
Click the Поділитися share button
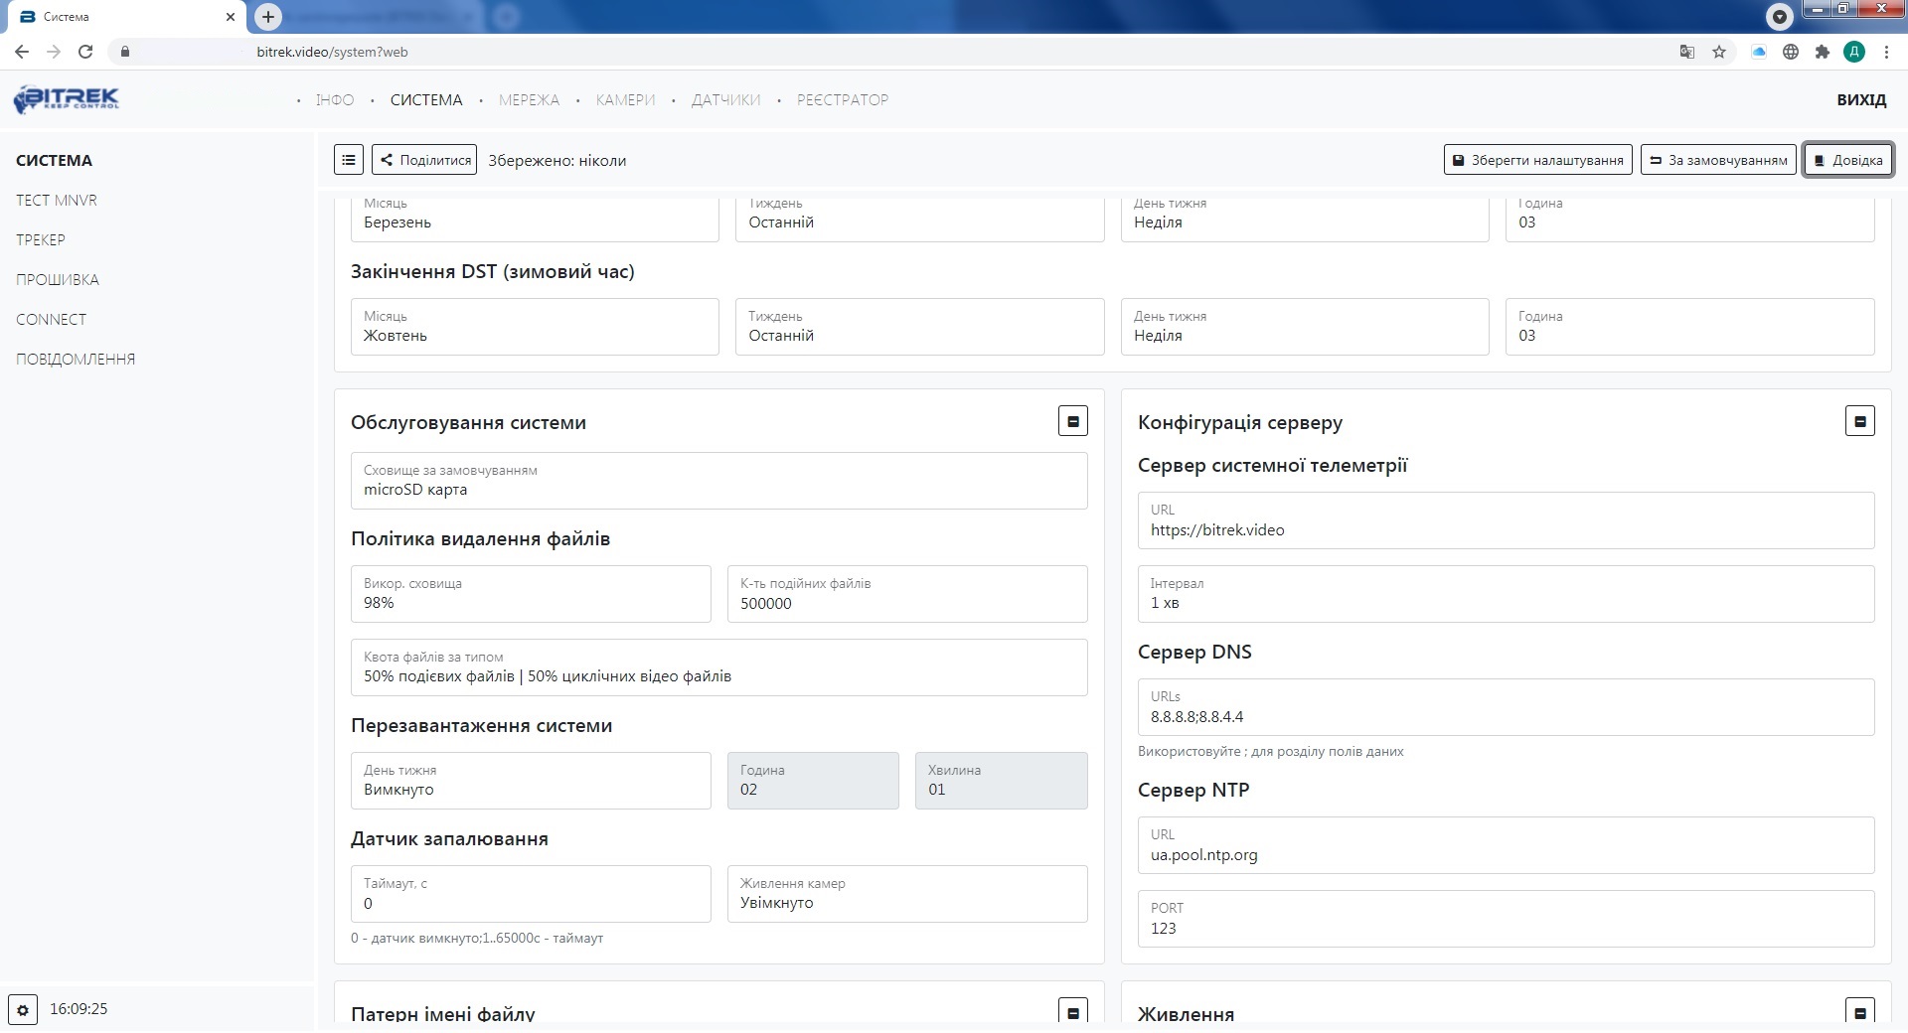(x=424, y=160)
